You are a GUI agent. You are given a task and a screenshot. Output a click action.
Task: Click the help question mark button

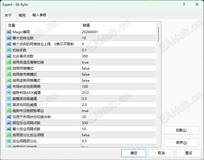click(x=184, y=5)
